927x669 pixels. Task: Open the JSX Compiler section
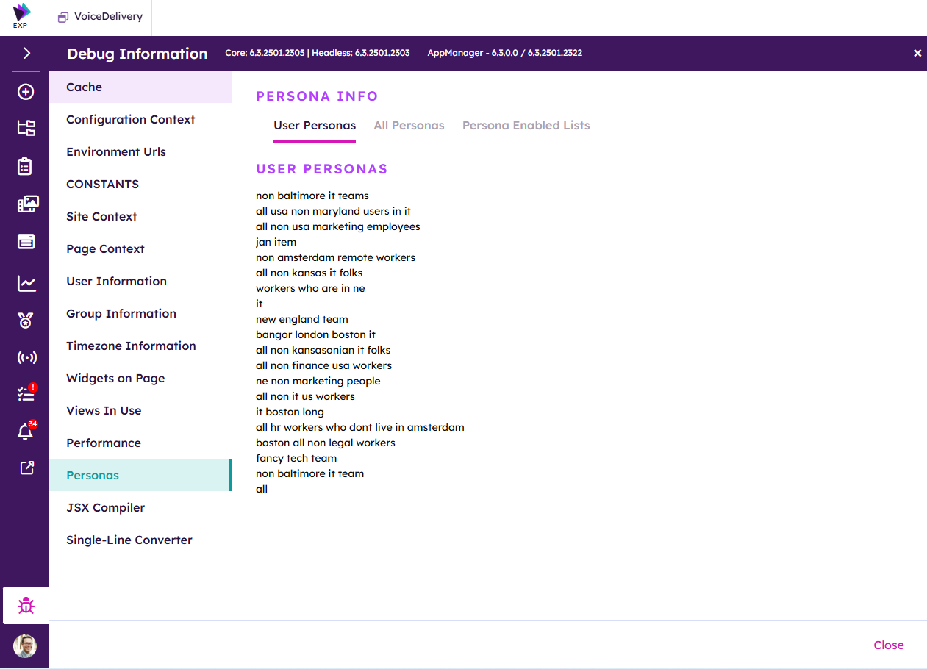(x=105, y=508)
